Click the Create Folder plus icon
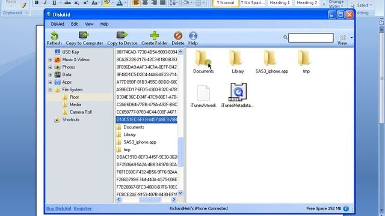Screen dimensions: 385x216 click(x=155, y=35)
